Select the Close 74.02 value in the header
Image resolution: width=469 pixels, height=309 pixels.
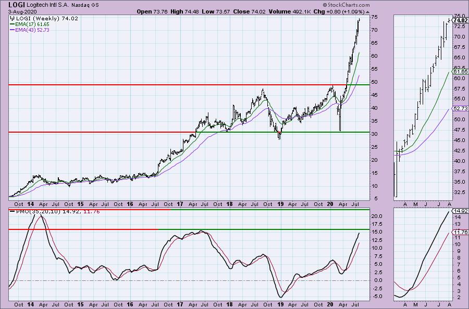click(250, 11)
